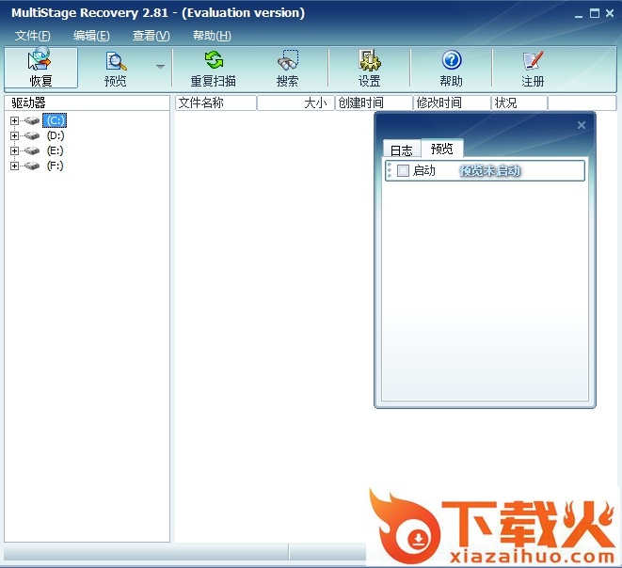Screen dimensions: 622x568
Task: Open the 查看(V) menu
Action: tap(152, 36)
